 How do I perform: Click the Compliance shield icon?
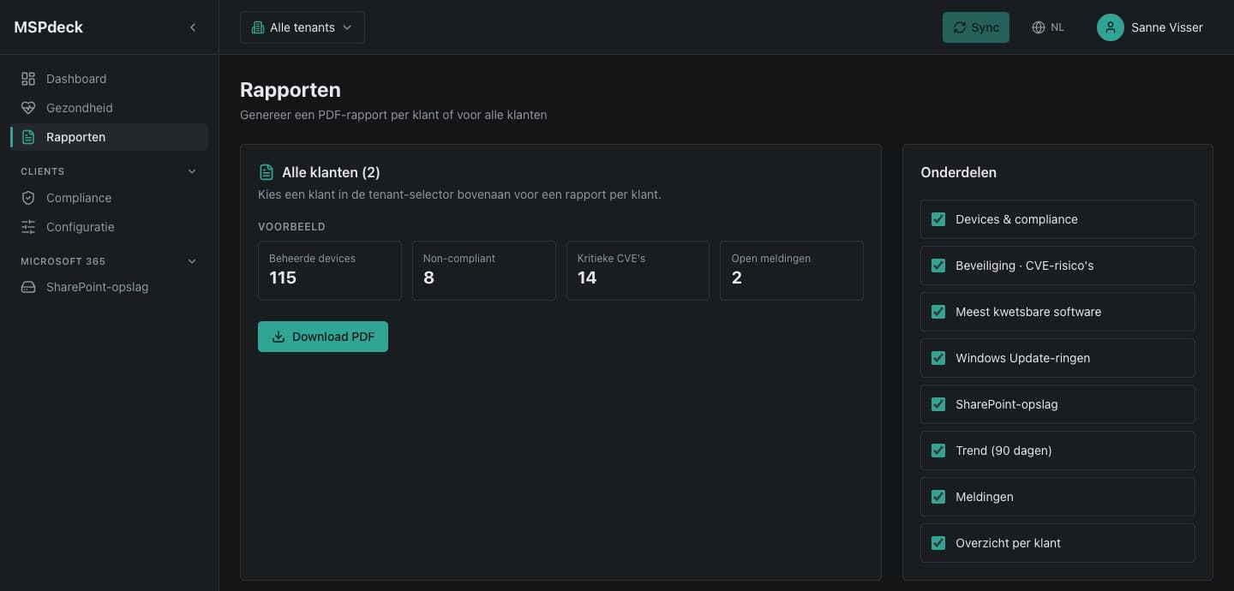28,198
